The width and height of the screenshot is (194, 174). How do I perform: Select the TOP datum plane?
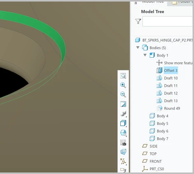click(153, 154)
